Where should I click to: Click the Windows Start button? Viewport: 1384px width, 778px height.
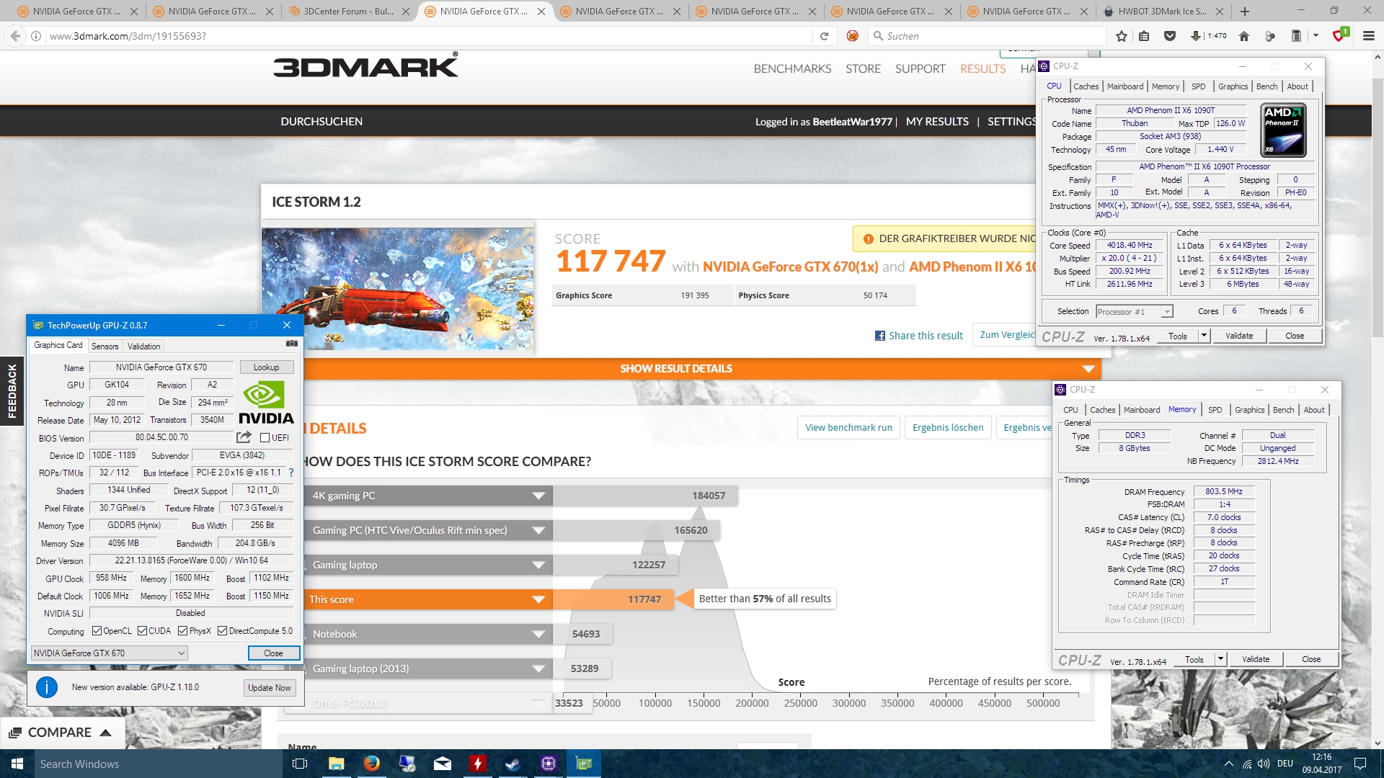click(x=17, y=764)
